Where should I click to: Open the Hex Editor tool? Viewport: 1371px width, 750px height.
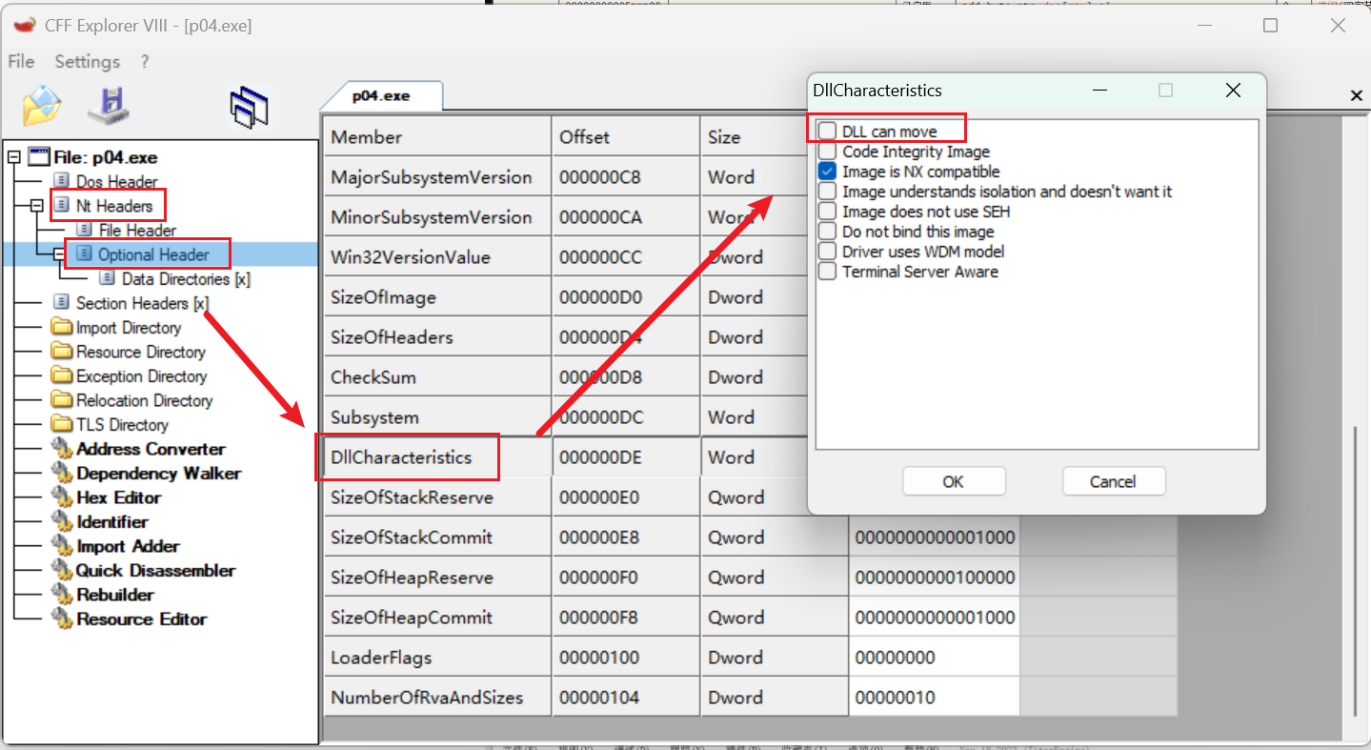118,497
